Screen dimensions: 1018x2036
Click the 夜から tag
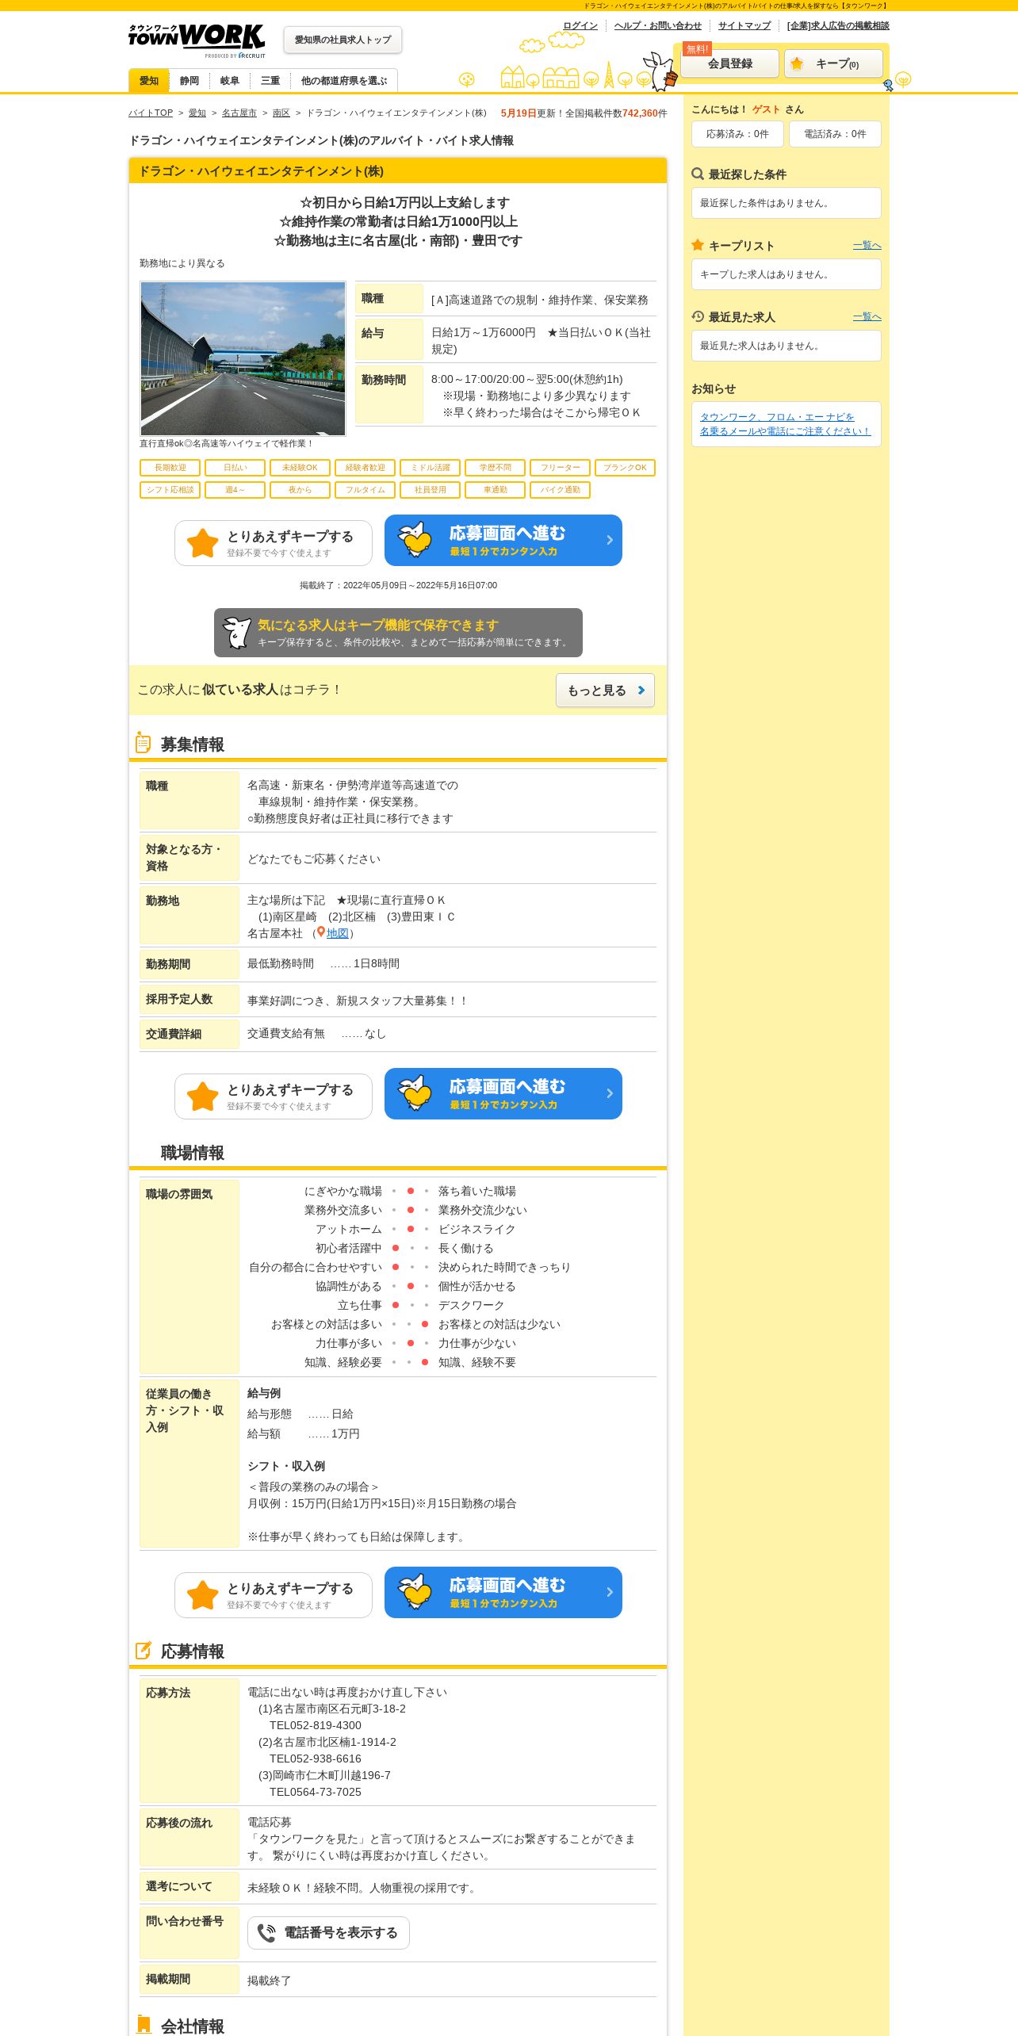point(300,490)
